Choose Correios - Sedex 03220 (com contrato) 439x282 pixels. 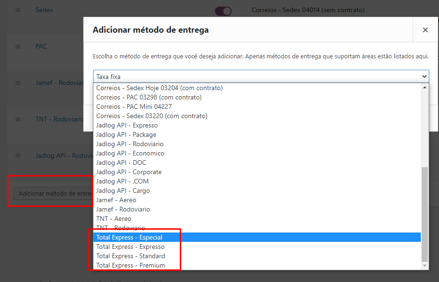[x=257, y=116]
